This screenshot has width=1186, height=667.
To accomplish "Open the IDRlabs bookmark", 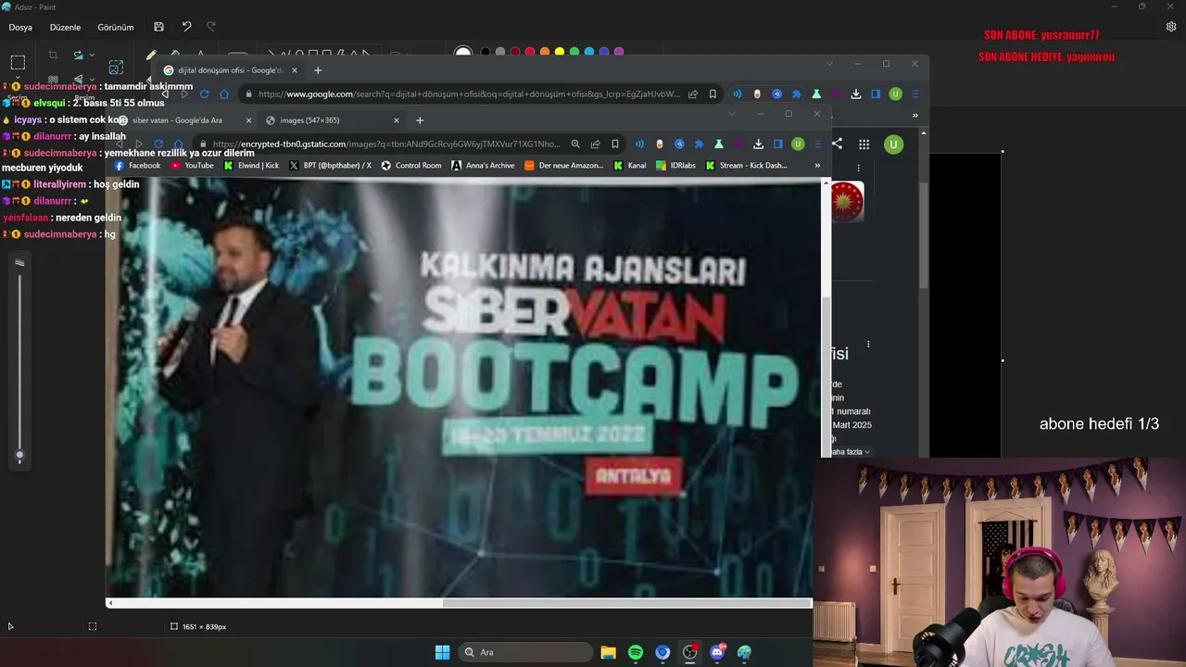I will click(675, 166).
